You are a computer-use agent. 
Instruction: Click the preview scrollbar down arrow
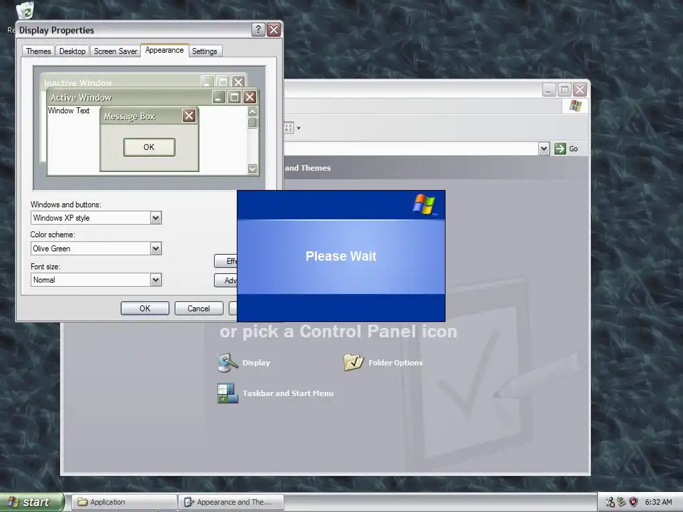[x=252, y=169]
